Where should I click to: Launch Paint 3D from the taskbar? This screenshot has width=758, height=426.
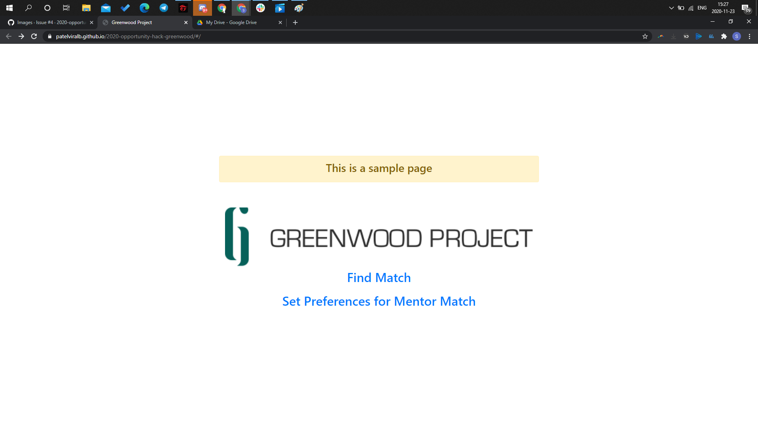298,8
